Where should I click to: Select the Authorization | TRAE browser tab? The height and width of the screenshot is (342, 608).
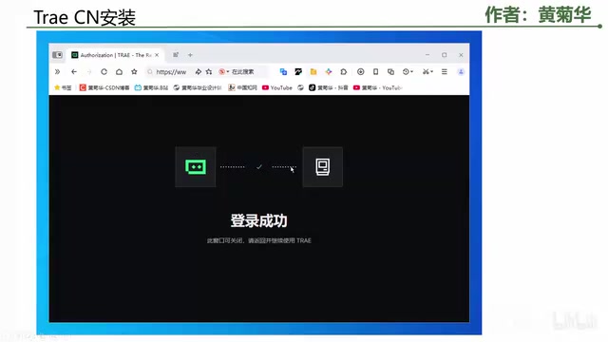click(115, 55)
